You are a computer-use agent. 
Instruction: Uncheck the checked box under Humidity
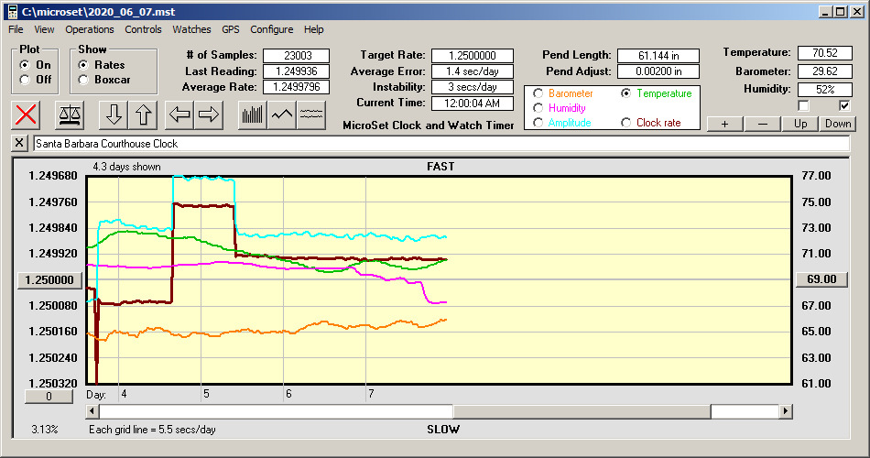844,105
